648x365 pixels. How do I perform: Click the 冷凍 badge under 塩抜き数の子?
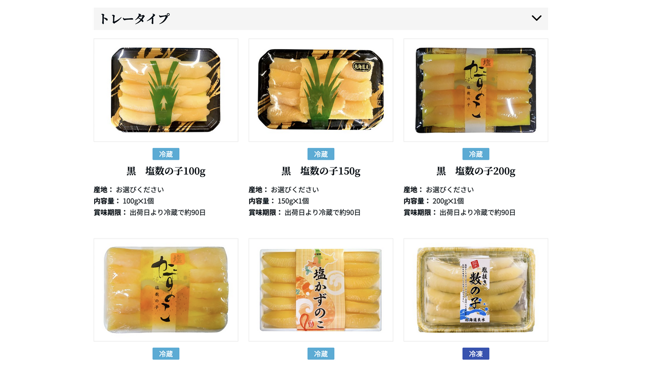coord(476,354)
